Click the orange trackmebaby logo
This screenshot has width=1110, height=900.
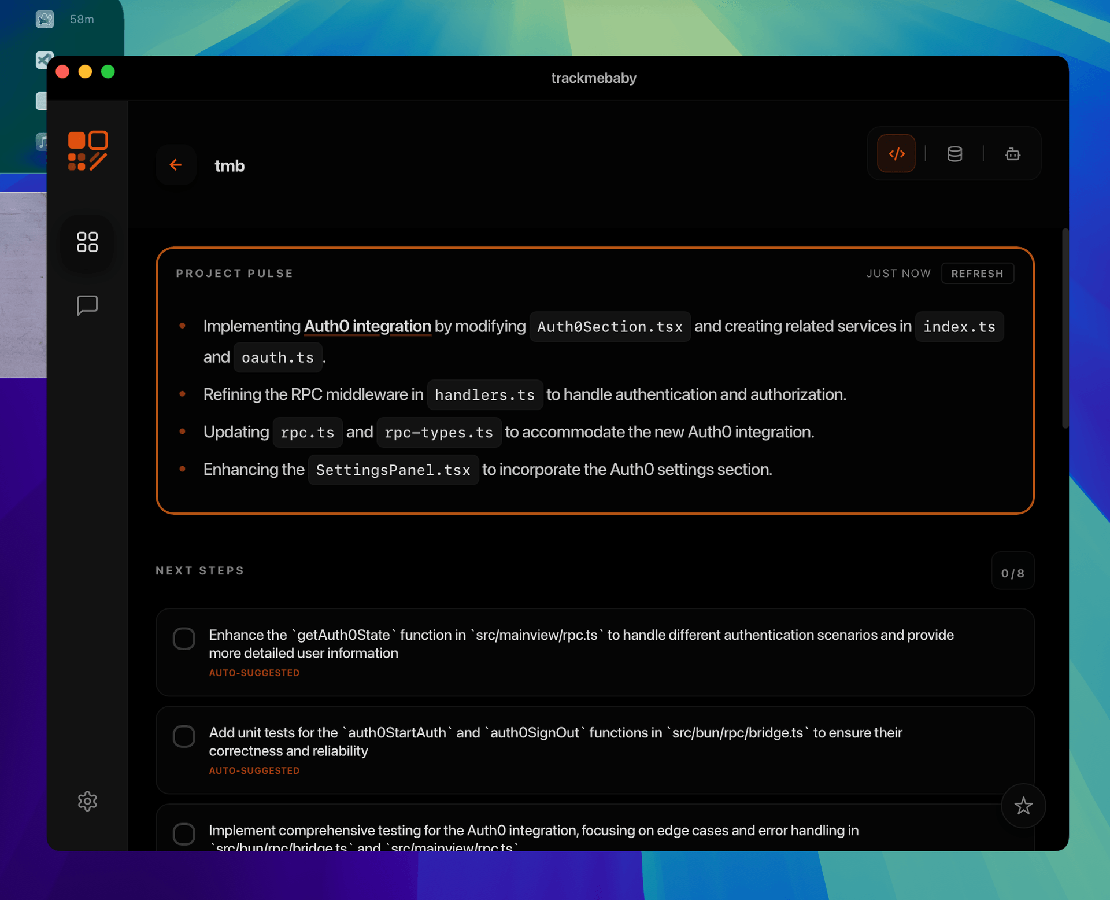[87, 150]
